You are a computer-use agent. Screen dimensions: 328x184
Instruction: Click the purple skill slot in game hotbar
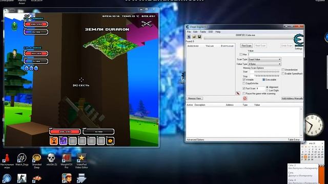[x=63, y=141]
